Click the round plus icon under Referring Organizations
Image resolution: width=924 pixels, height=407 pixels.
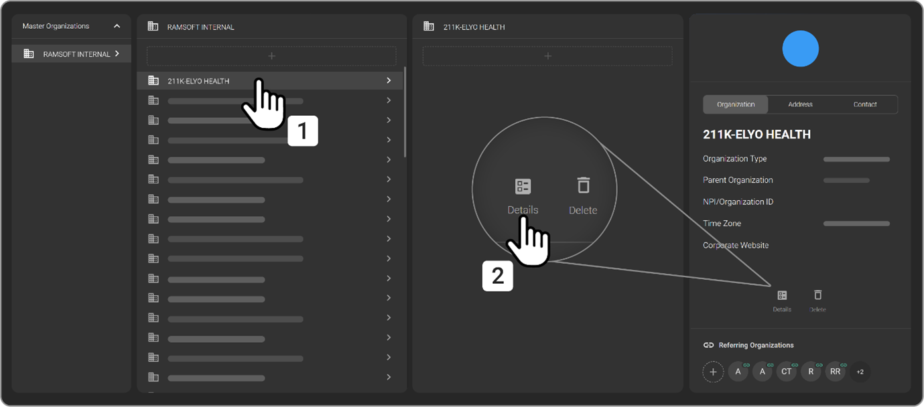[713, 372]
